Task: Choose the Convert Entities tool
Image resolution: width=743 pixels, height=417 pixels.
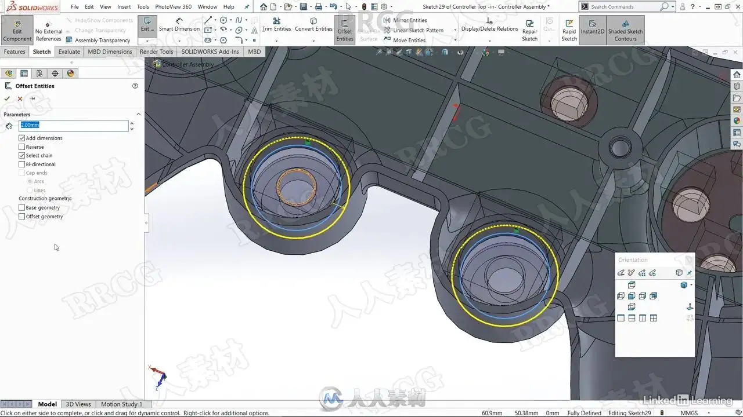Action: point(313,24)
